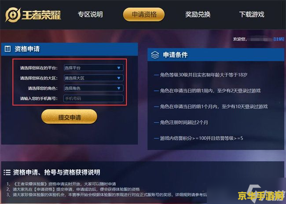Switch to the 奖励兑换 tab
Viewport: 286px width, 204px height.
click(198, 15)
